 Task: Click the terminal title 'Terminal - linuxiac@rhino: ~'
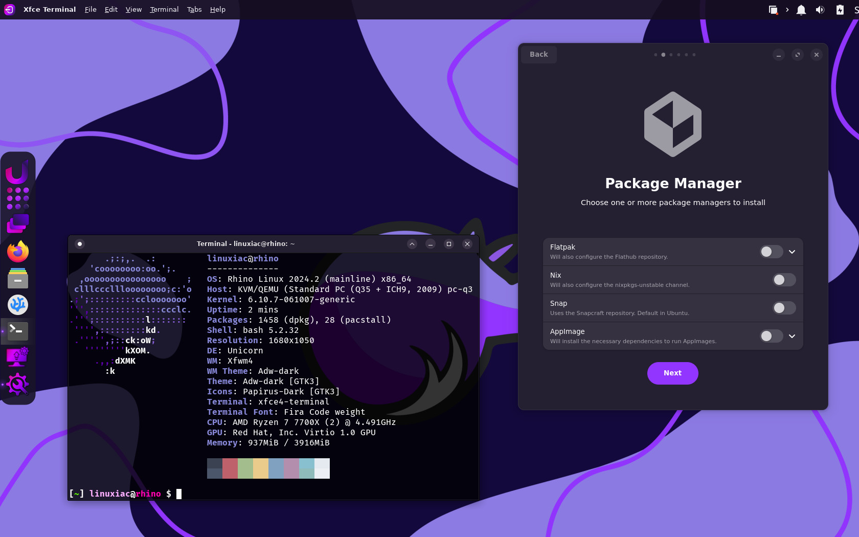(x=246, y=244)
